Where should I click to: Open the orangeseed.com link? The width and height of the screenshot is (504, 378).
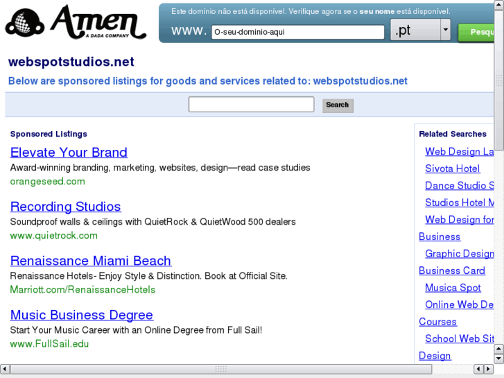[x=48, y=182]
